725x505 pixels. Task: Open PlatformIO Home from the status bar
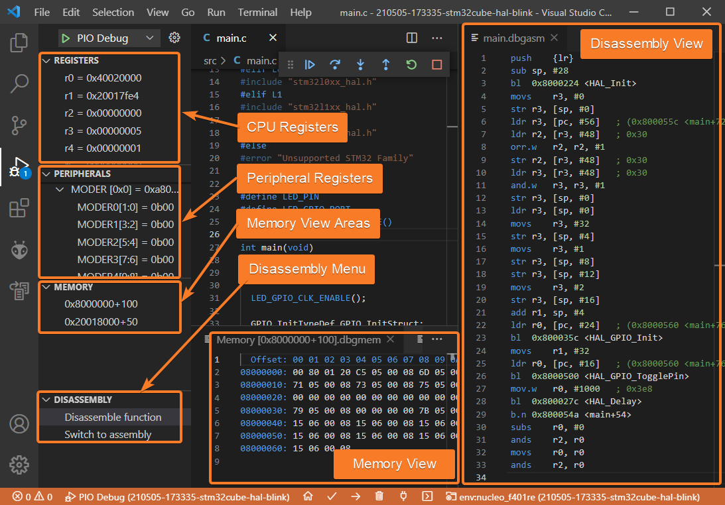pyautogui.click(x=308, y=496)
